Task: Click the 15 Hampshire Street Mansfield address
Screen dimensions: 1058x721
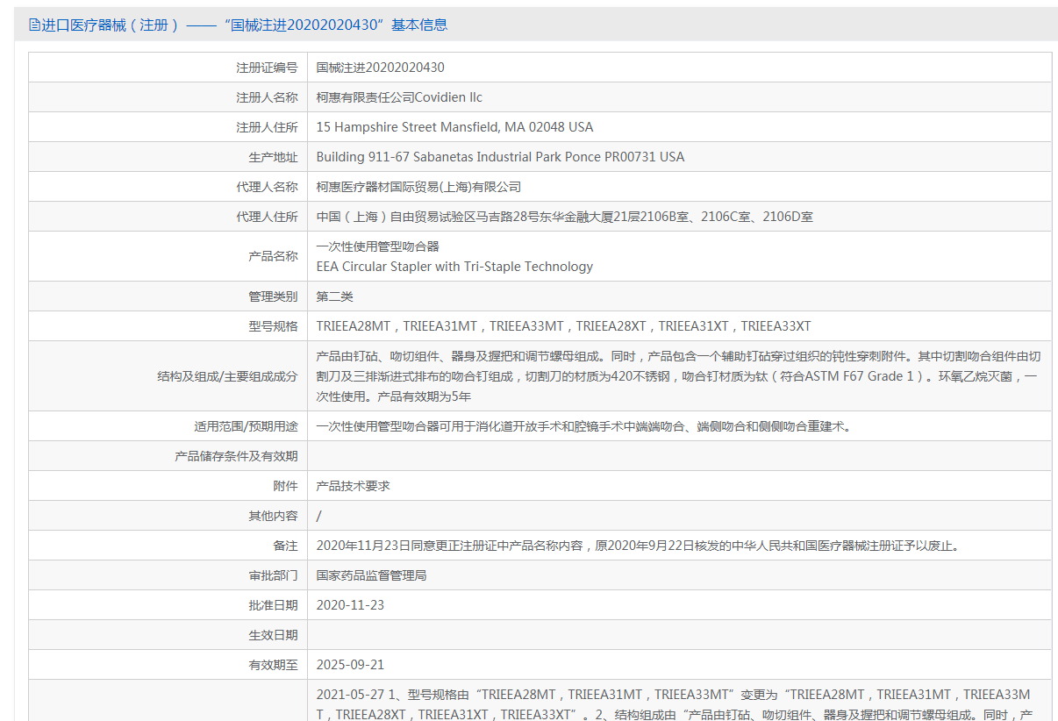Action: coord(454,127)
